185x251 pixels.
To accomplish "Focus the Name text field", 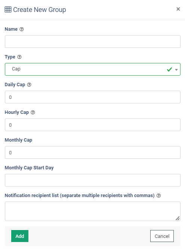I will 93,42.
